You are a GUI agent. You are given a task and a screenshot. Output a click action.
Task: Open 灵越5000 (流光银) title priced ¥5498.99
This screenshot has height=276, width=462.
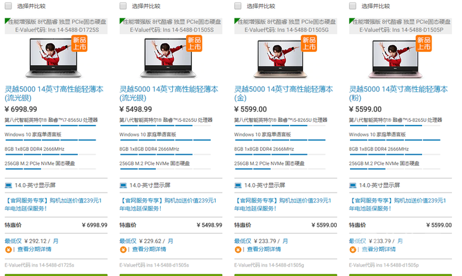(169, 93)
